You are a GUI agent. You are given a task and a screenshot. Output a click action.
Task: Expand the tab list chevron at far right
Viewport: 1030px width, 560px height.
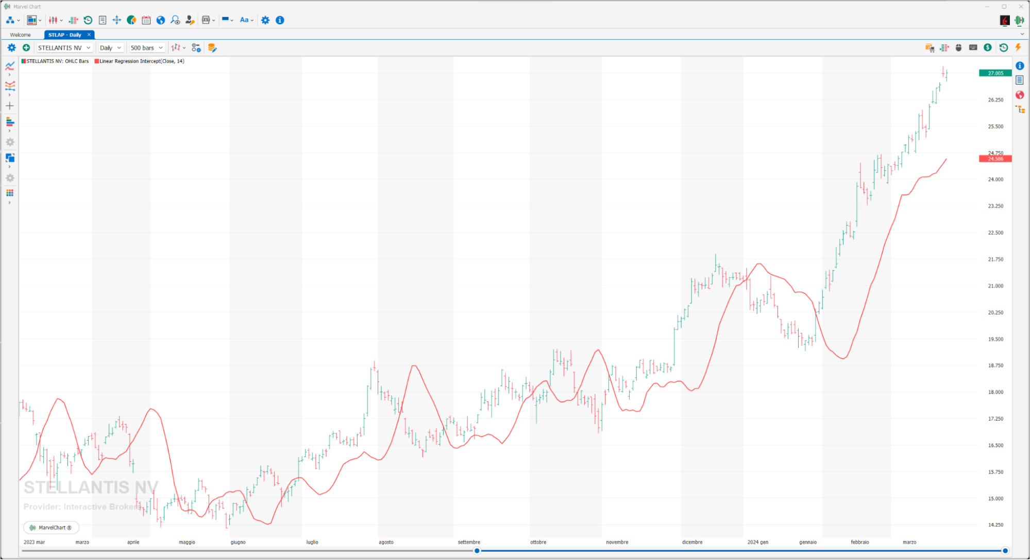(1022, 34)
